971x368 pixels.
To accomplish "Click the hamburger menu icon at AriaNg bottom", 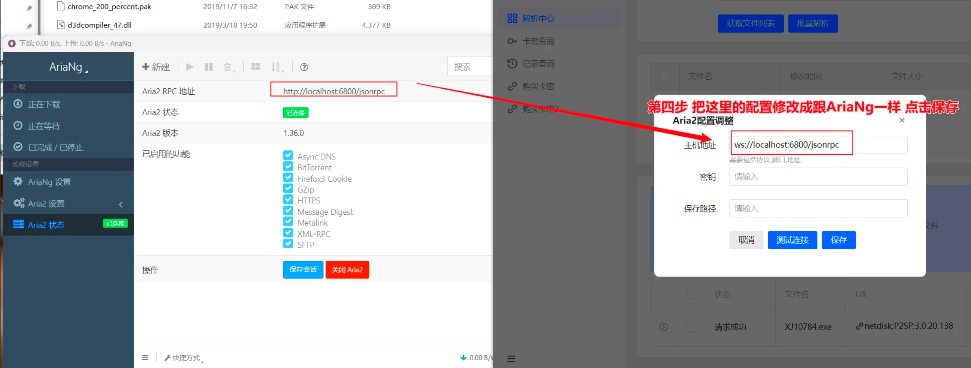I will tap(145, 358).
